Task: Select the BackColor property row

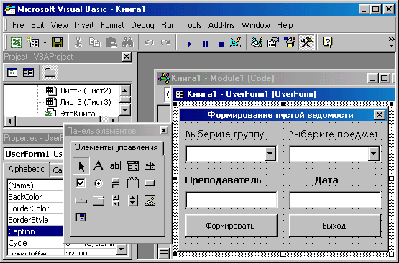Action: (35, 197)
